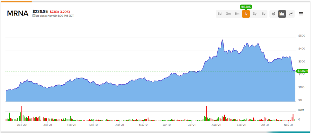Click the chart peak near Aug '21
Image resolution: width=311 pixels, height=133 pixels.
click(x=222, y=40)
